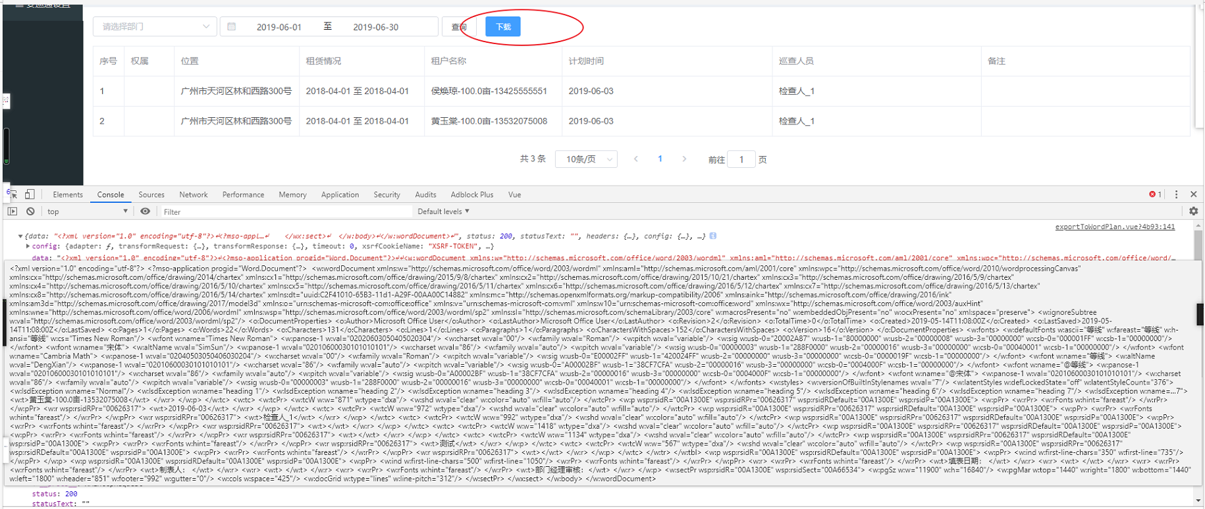The width and height of the screenshot is (1205, 509).
Task: Click the live expression eye icon
Action: click(x=145, y=211)
